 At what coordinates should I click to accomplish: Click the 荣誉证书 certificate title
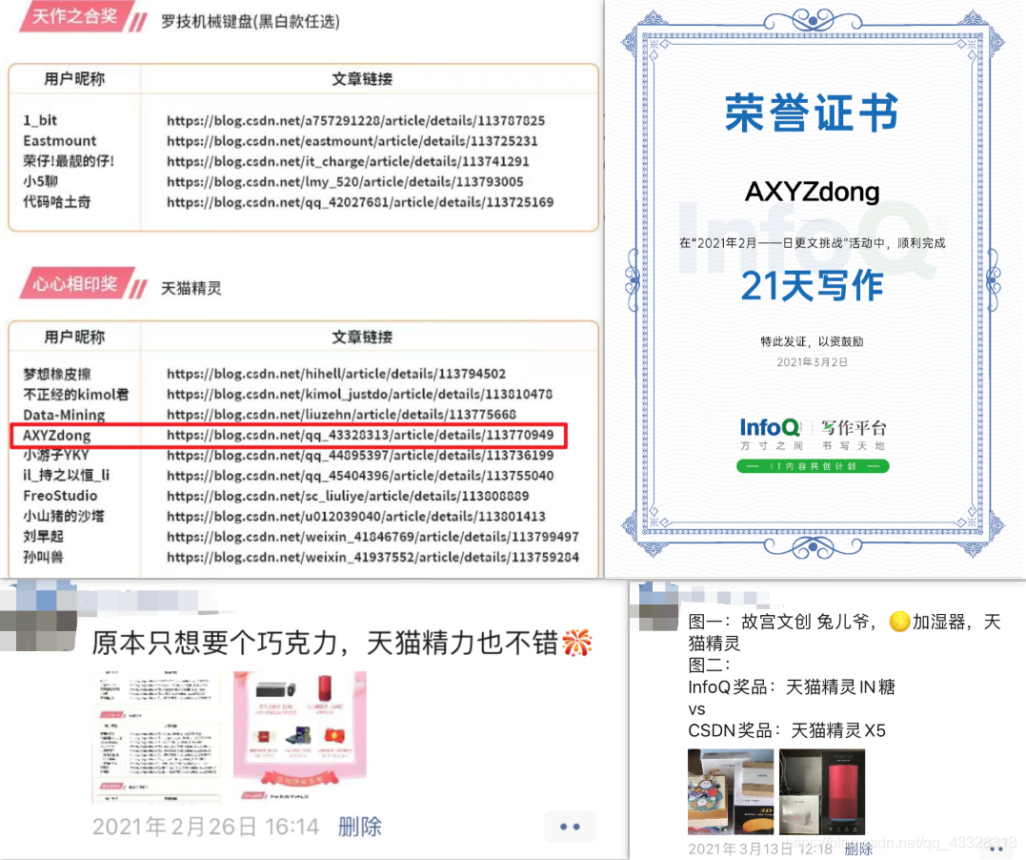pos(812,113)
